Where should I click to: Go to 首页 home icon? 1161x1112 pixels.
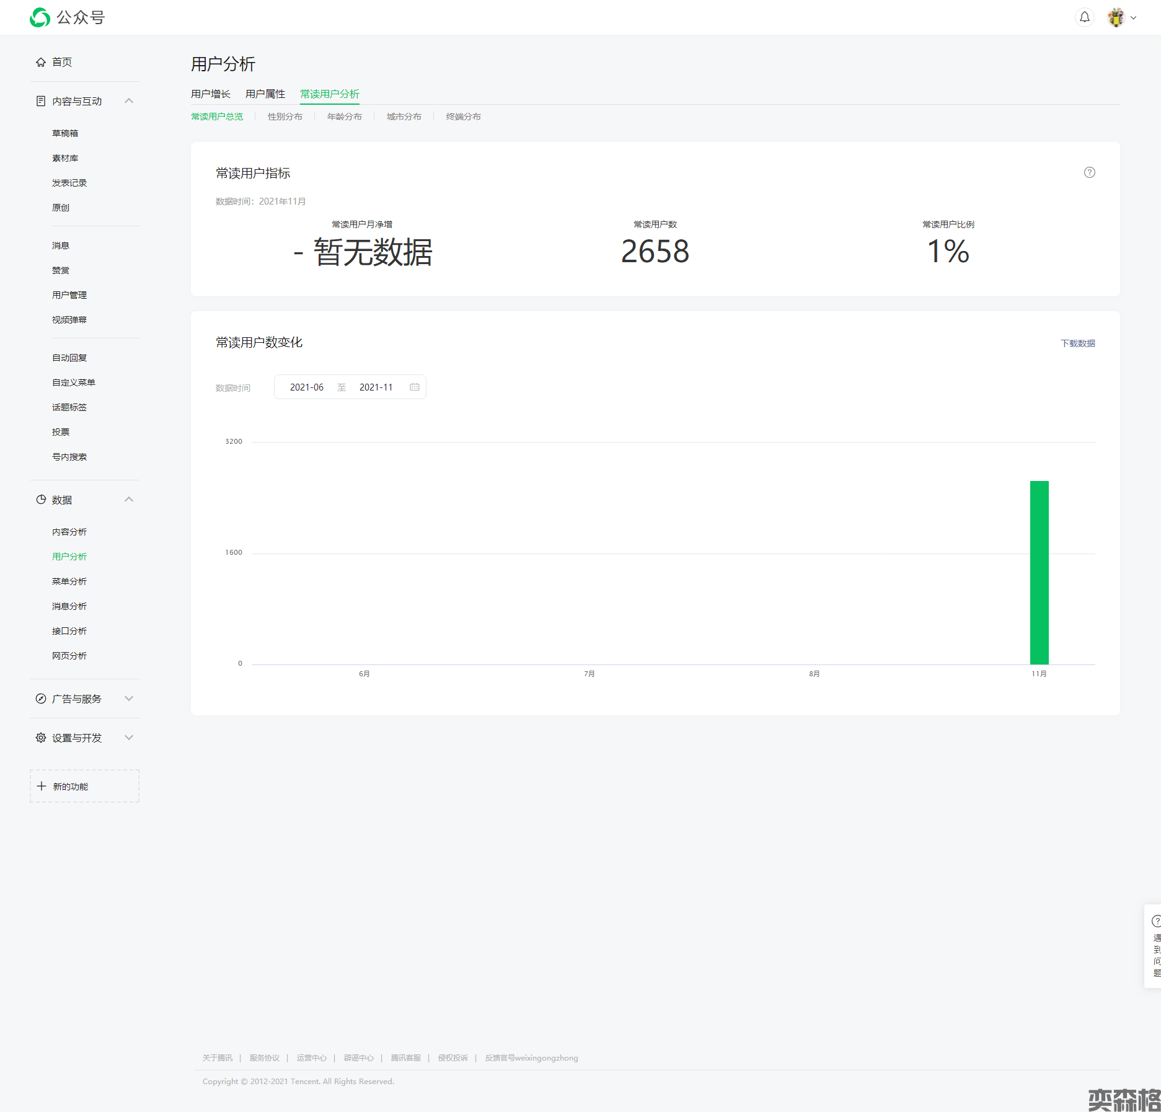41,62
